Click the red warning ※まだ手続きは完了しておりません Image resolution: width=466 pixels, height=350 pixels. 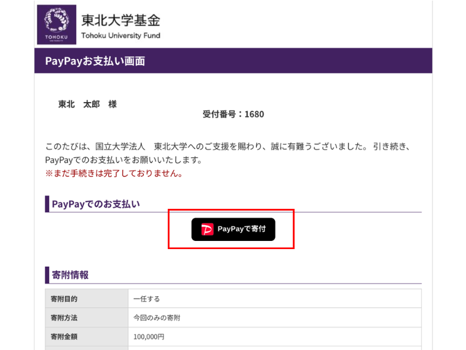(114, 173)
